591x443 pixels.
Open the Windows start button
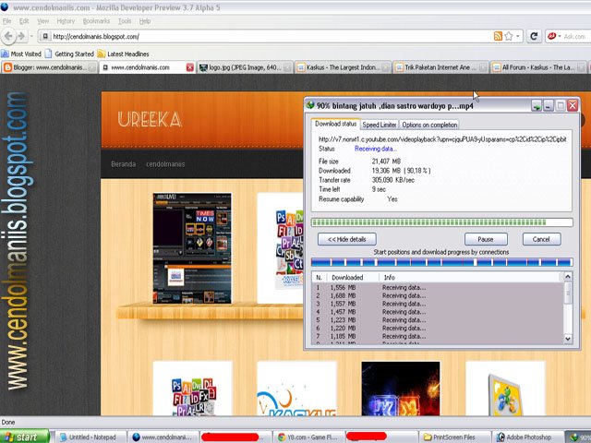25,437
